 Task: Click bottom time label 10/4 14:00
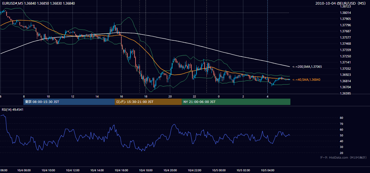[97, 170]
